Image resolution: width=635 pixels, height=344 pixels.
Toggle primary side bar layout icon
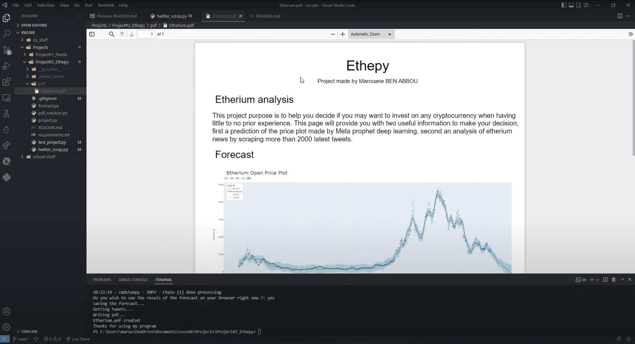[564, 5]
